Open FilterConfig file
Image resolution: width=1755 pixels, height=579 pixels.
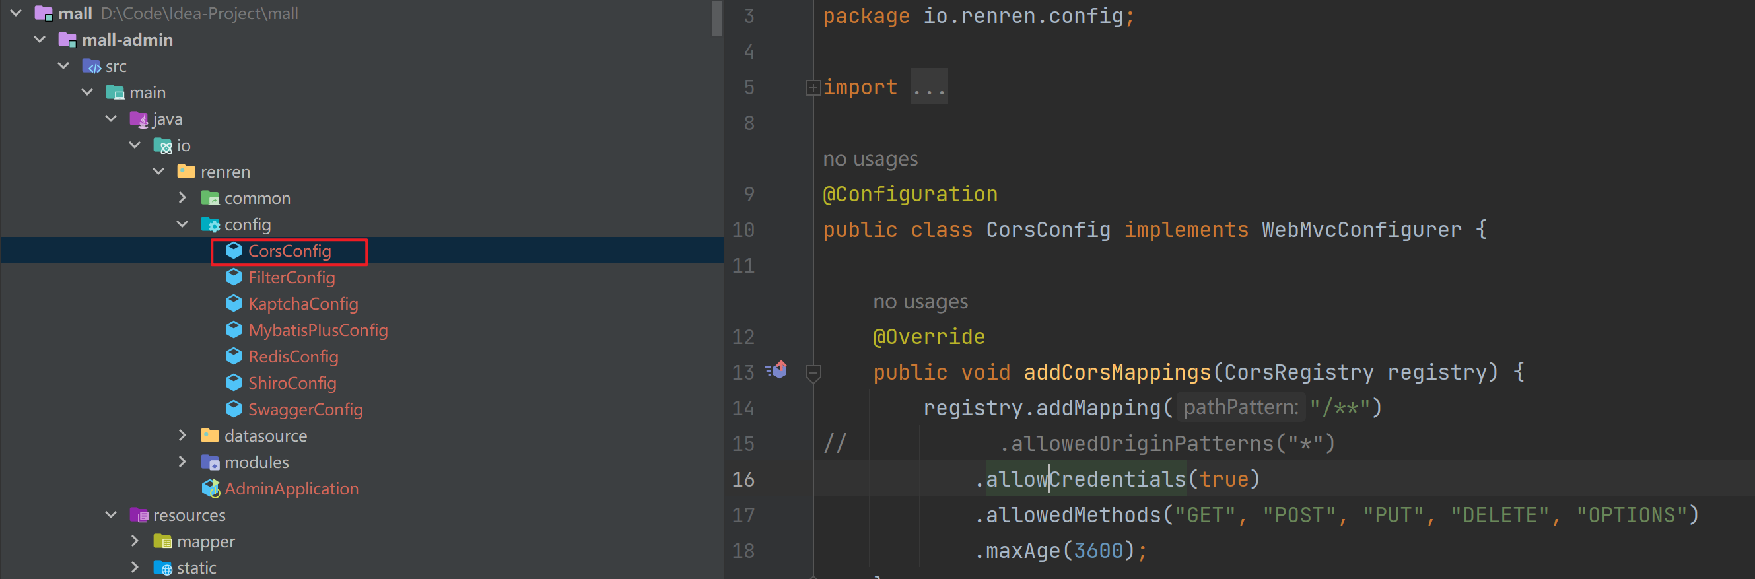pos(292,277)
